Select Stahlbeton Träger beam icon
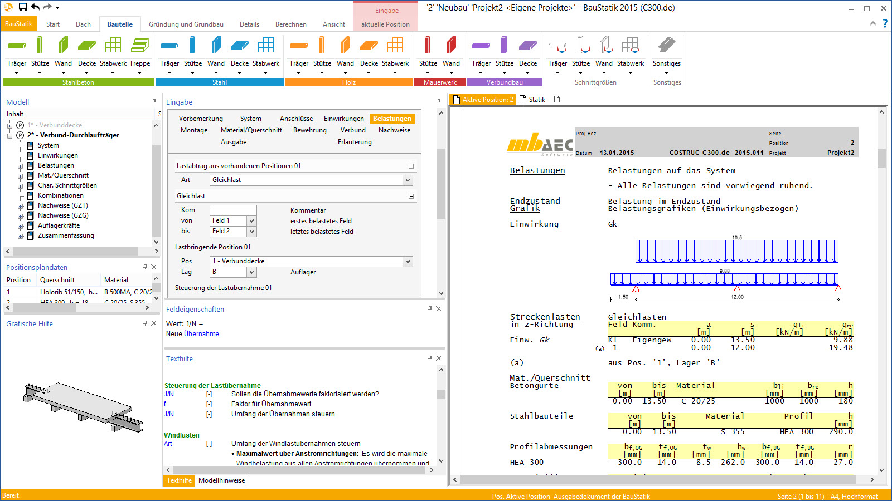The width and height of the screenshot is (892, 501). click(17, 46)
